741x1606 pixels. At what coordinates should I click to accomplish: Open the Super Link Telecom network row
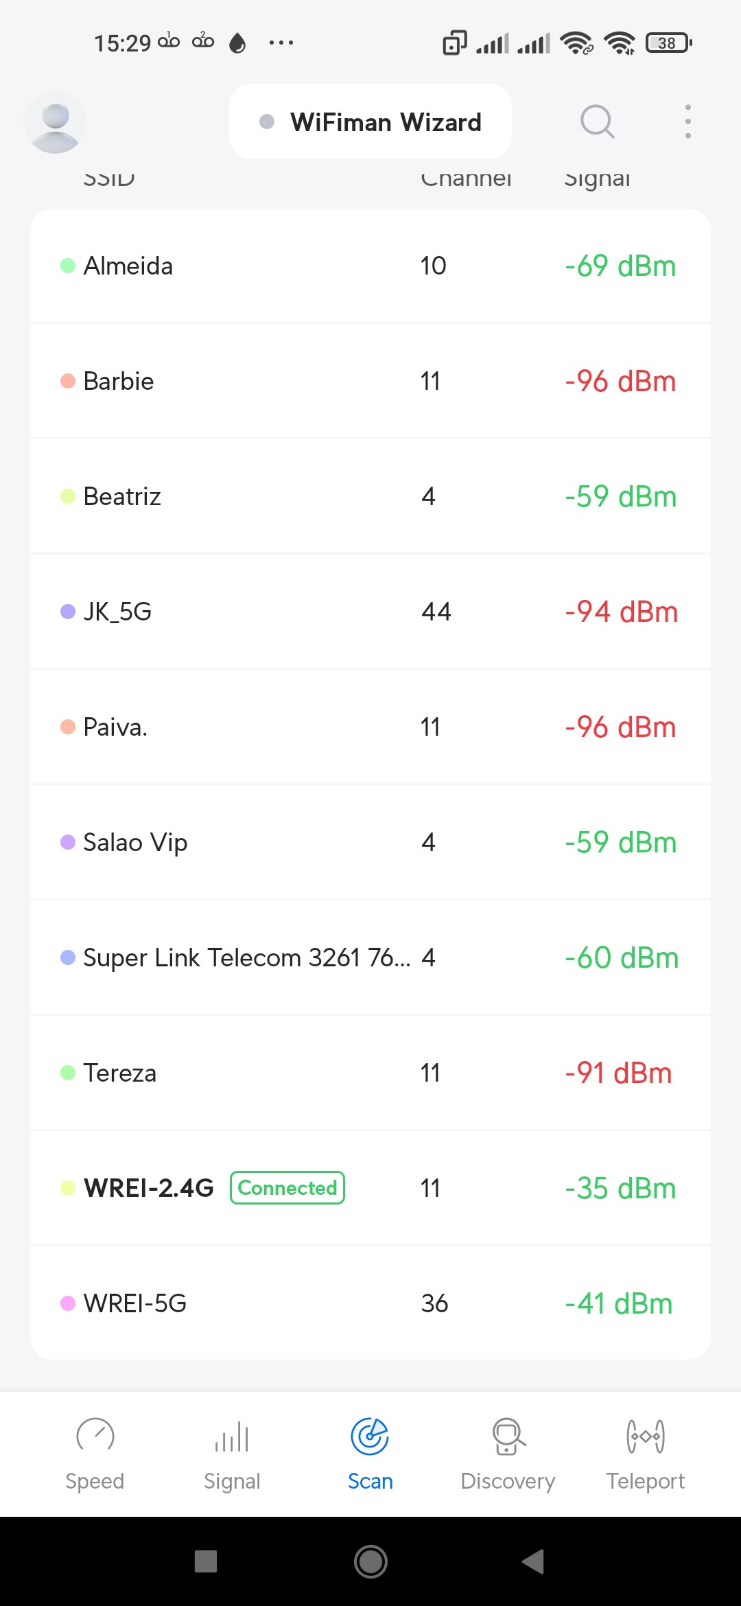(x=370, y=957)
